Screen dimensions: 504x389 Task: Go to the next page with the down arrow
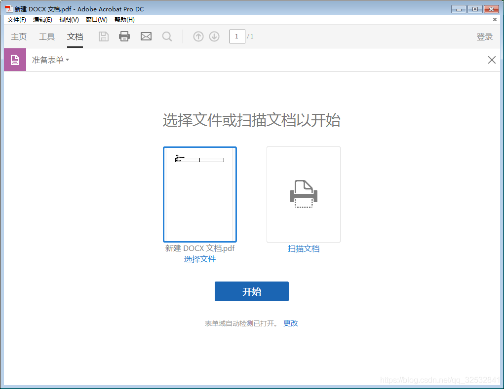pyautogui.click(x=214, y=36)
